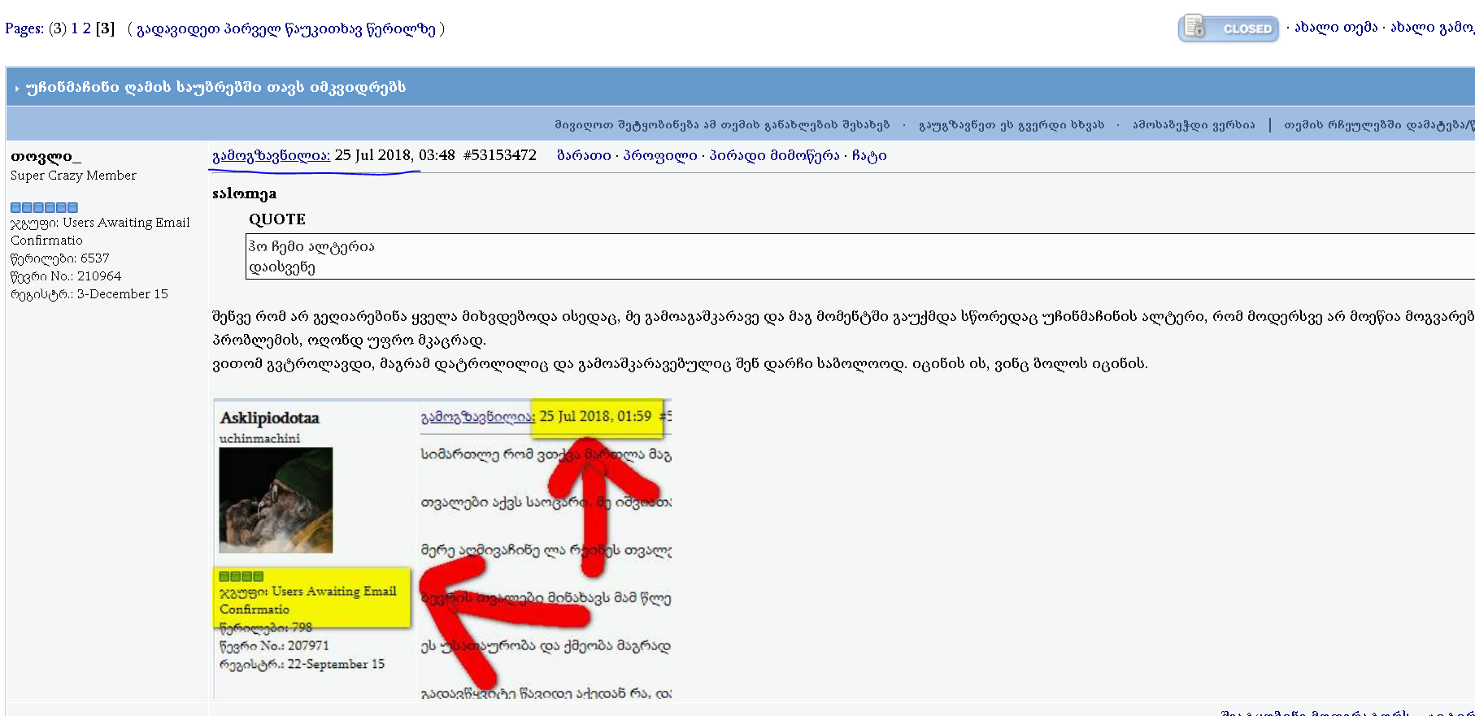
Task: Subscribe to topic updates 'მივიღოთ შეტყობინება' link
Action: coord(722,125)
